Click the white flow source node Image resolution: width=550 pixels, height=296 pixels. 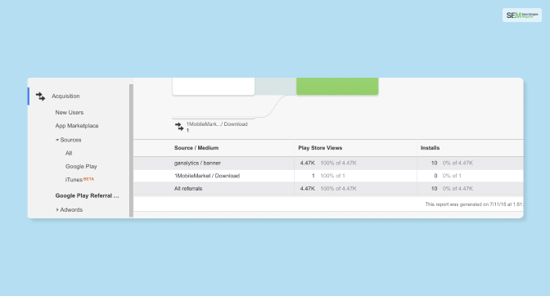click(214, 86)
